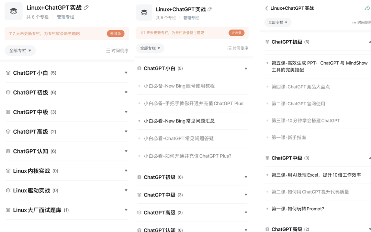
Task: Click the edit pencil icon in left panel header
Action: tap(86, 8)
